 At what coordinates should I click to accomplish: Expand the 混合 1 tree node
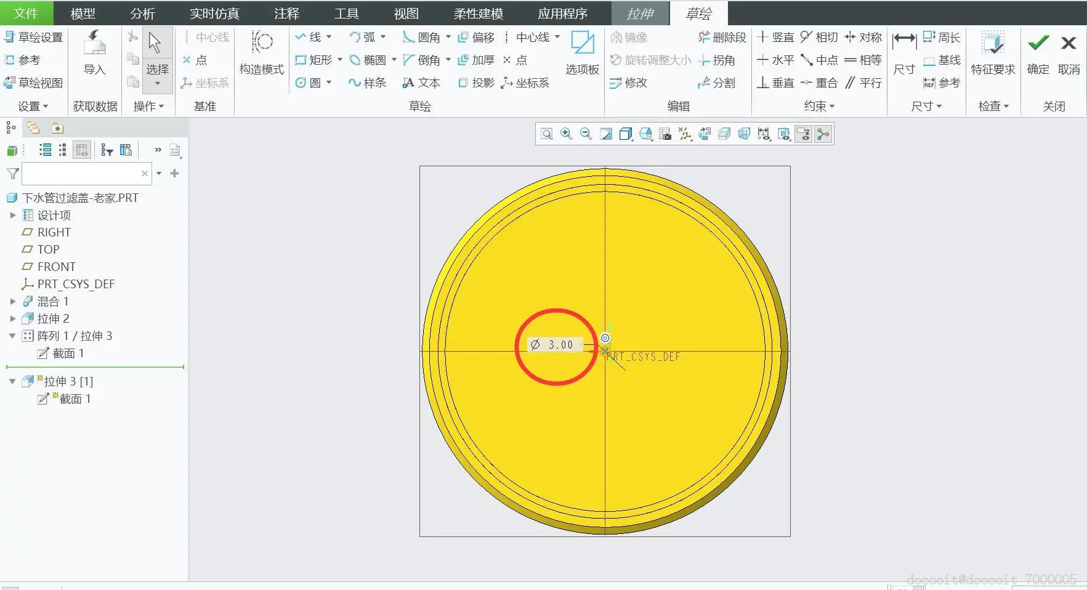[12, 301]
